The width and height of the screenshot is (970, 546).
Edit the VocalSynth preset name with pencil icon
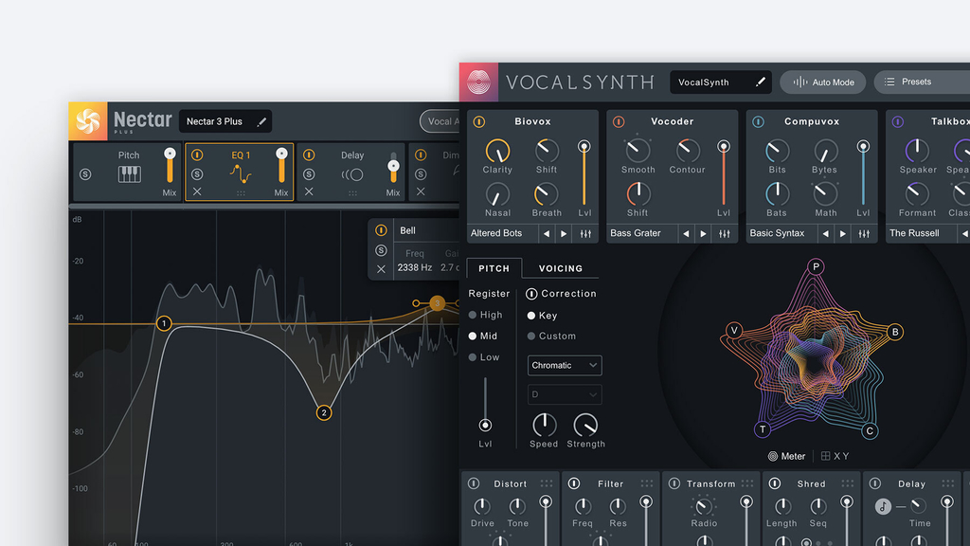pos(761,82)
